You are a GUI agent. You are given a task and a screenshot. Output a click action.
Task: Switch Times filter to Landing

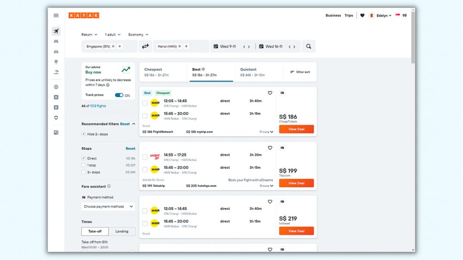pyautogui.click(x=122, y=232)
